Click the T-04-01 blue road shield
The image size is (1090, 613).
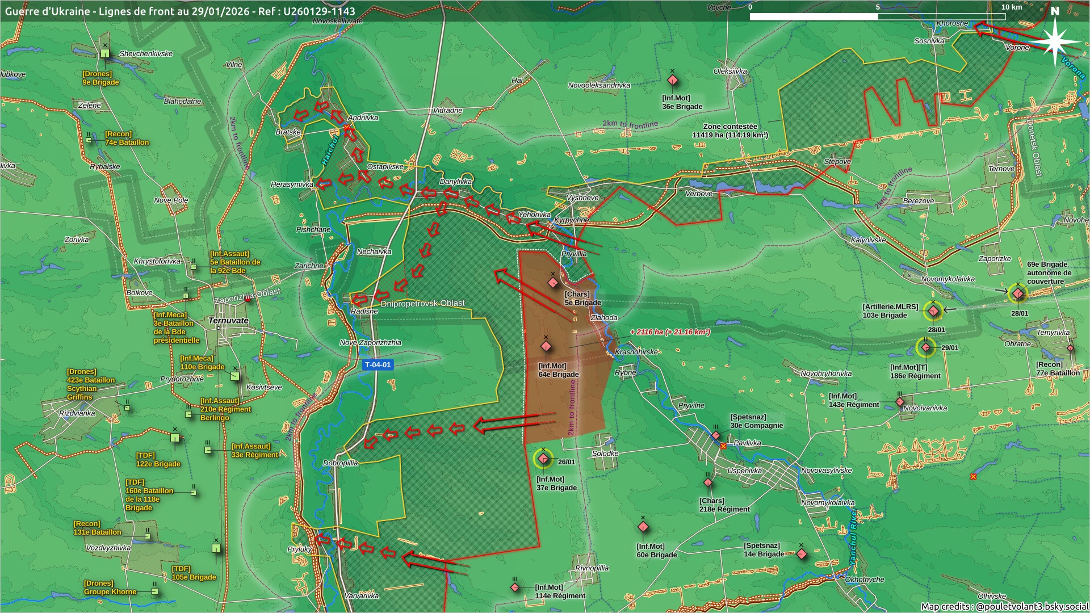pos(378,365)
